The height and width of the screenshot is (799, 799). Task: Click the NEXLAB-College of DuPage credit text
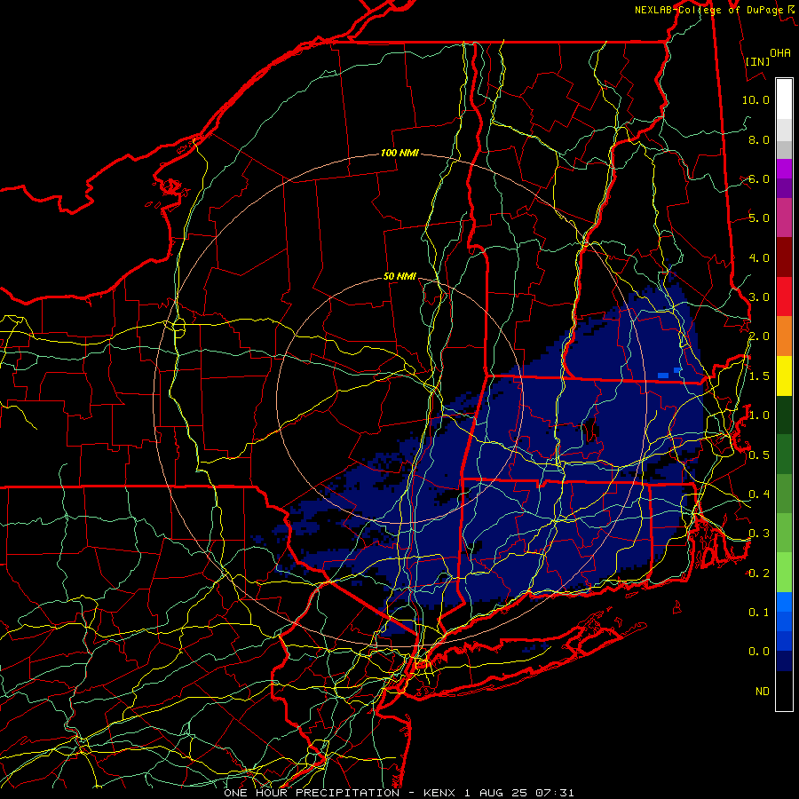pos(709,10)
